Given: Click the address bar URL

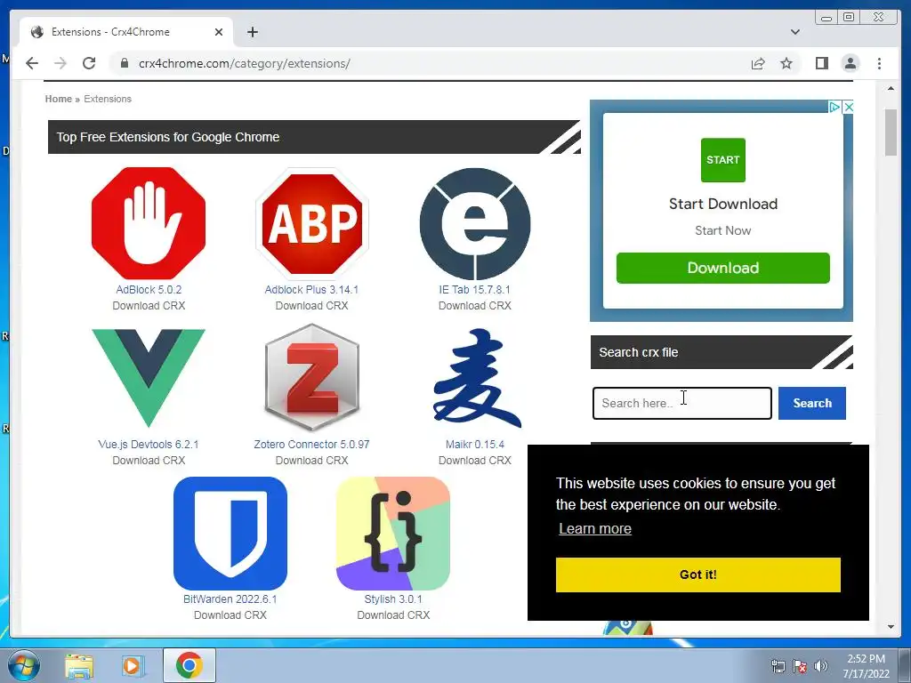Looking at the screenshot, I should [244, 63].
